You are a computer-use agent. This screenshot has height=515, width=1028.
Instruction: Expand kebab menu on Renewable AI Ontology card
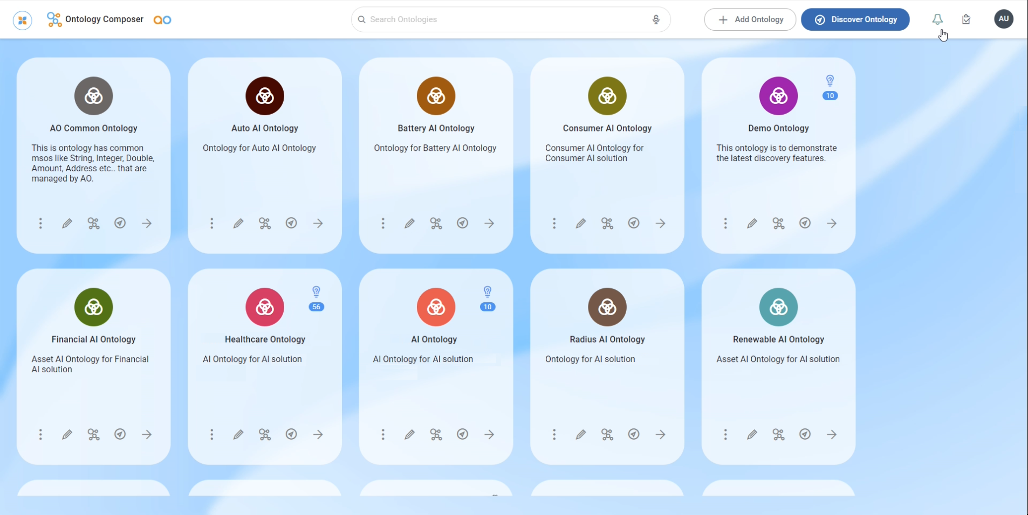[725, 434]
